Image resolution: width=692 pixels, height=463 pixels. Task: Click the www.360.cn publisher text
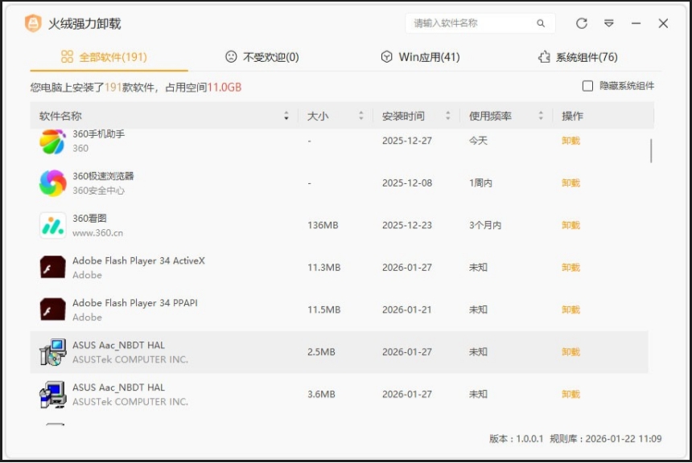(x=97, y=233)
